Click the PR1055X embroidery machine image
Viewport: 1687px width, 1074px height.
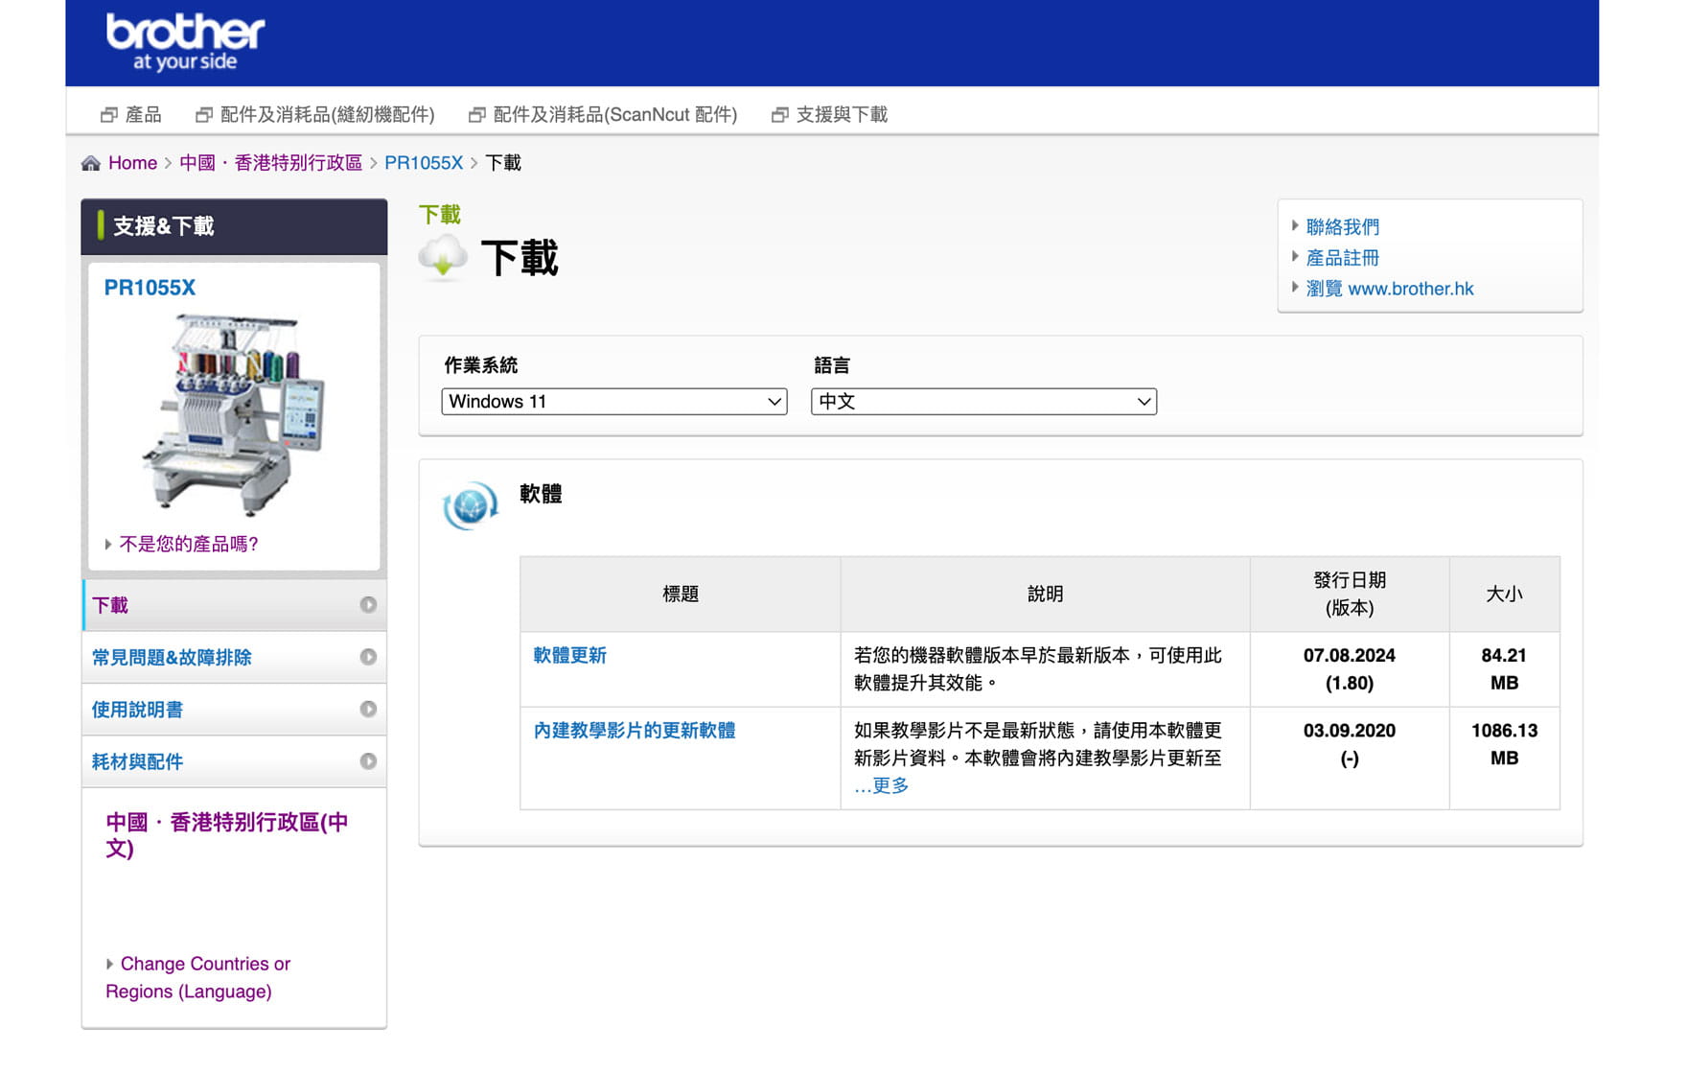point(234,414)
